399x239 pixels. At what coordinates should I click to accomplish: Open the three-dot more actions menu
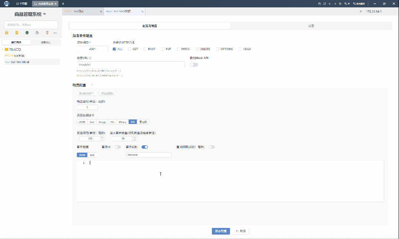coord(55,33)
